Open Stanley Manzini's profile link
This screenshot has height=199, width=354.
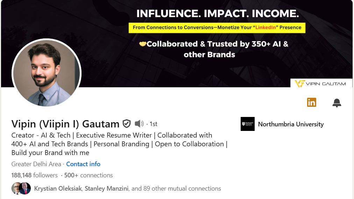(x=107, y=189)
